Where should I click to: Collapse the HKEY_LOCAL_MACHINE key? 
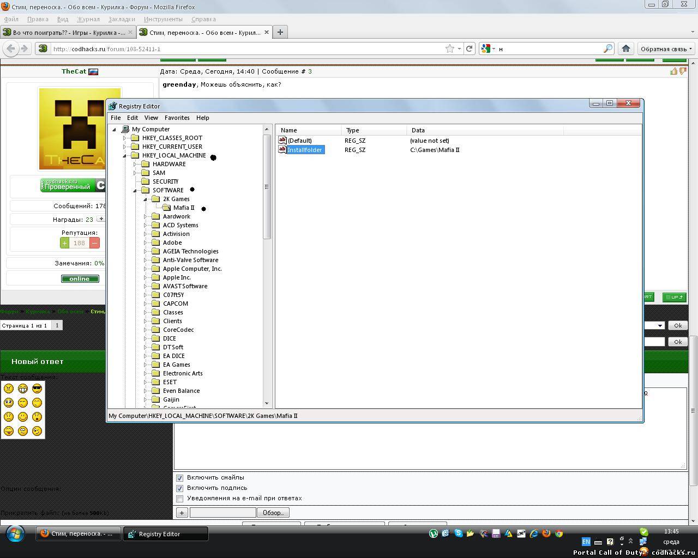[125, 155]
